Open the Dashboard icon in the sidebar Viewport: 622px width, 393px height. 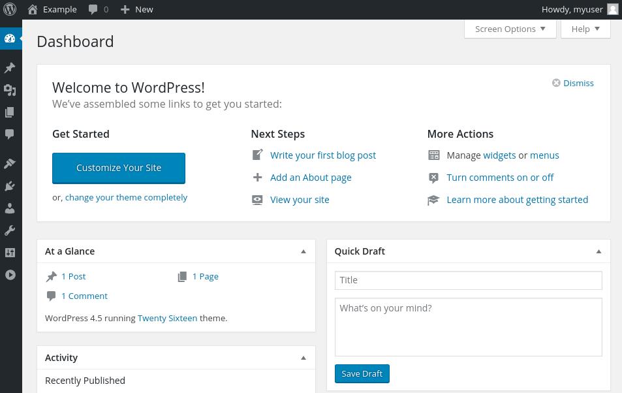pos(10,39)
